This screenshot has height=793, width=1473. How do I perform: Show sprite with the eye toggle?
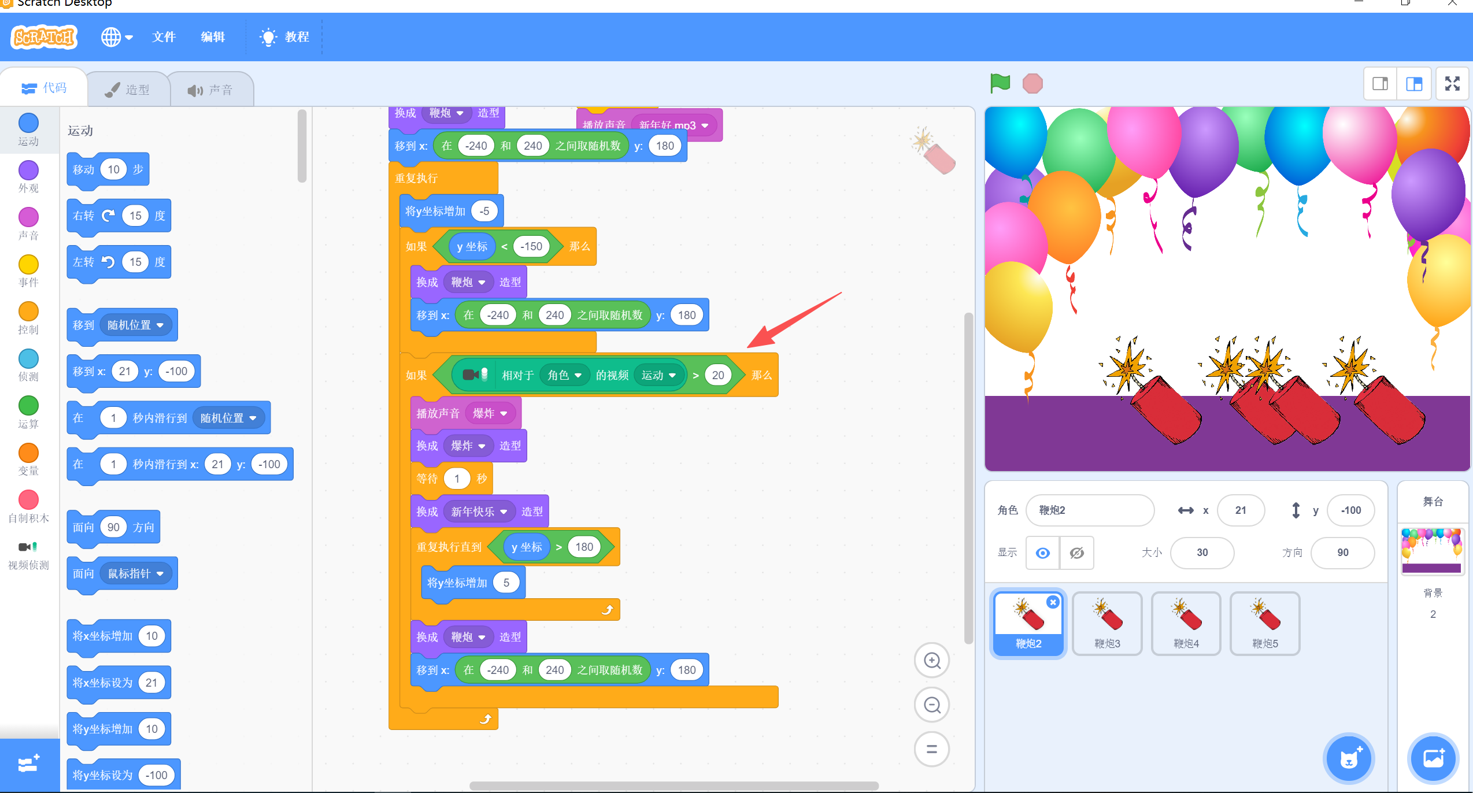point(1042,553)
